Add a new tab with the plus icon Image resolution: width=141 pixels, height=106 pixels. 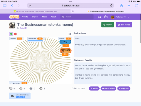tap(129, 6)
